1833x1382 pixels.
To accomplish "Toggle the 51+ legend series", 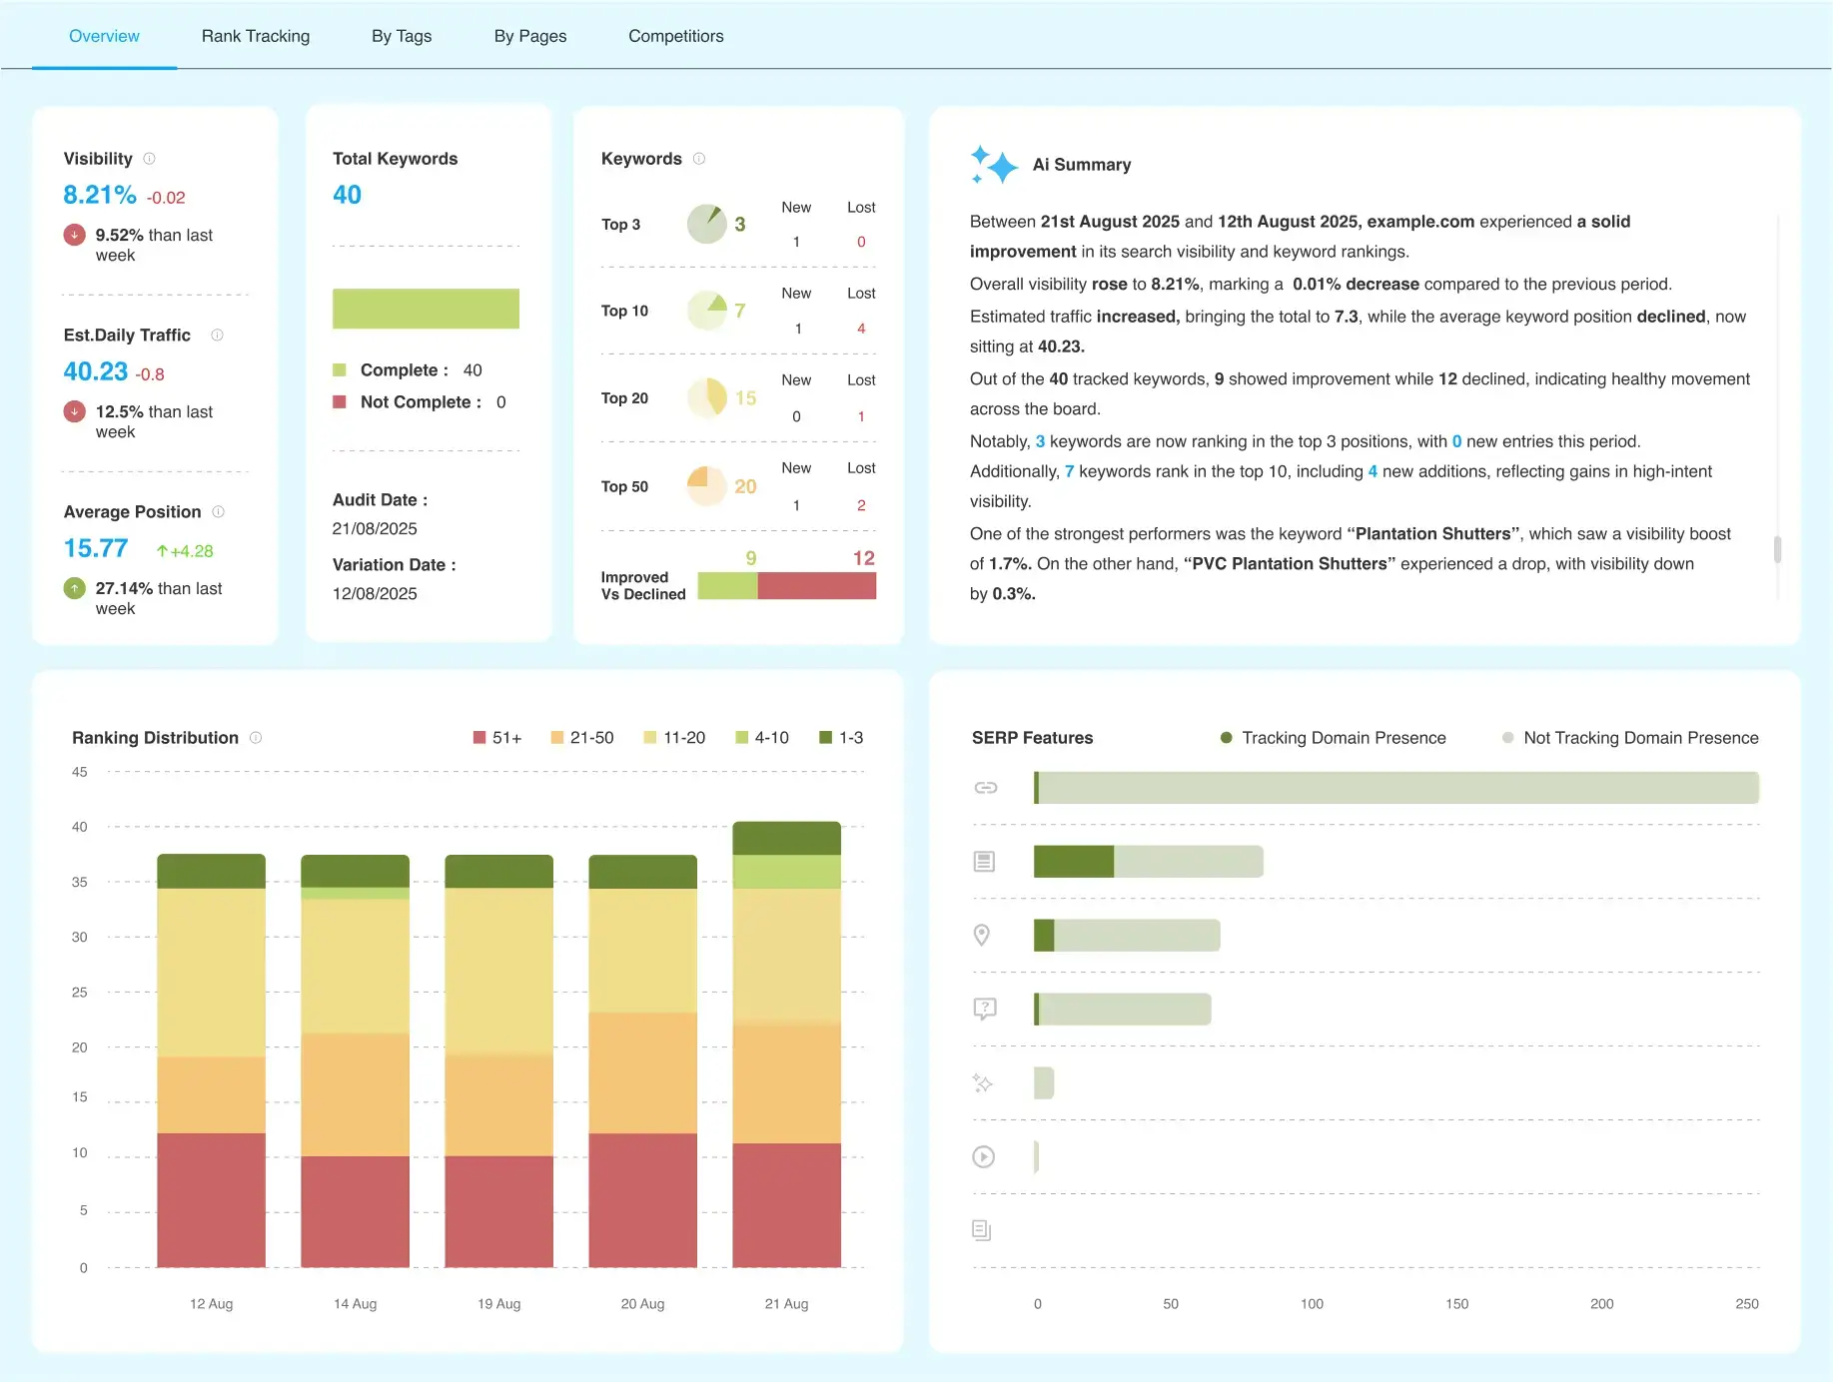I will click(x=497, y=738).
